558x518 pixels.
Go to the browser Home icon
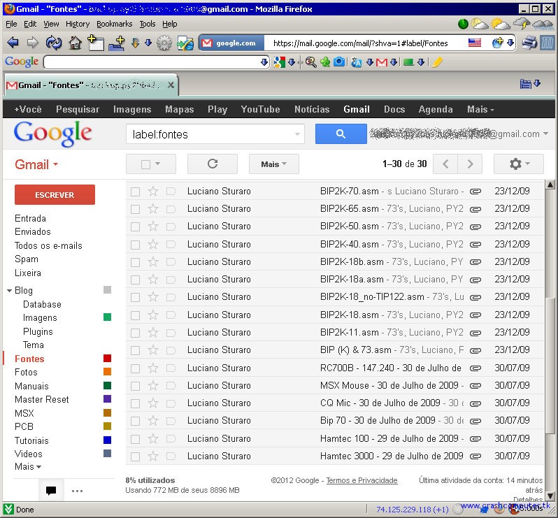coord(75,43)
